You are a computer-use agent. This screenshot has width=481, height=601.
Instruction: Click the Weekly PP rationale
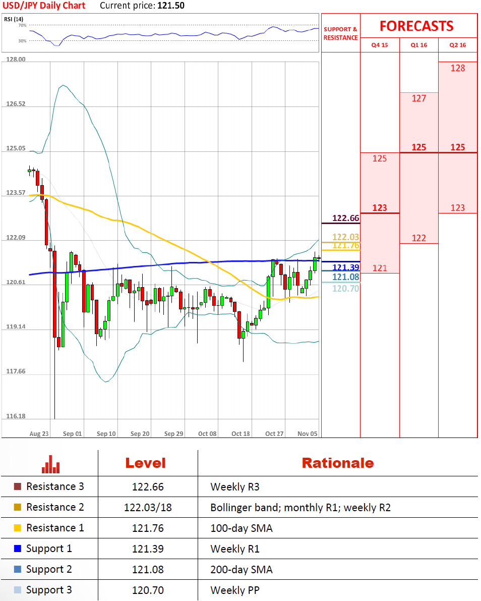[x=235, y=590]
